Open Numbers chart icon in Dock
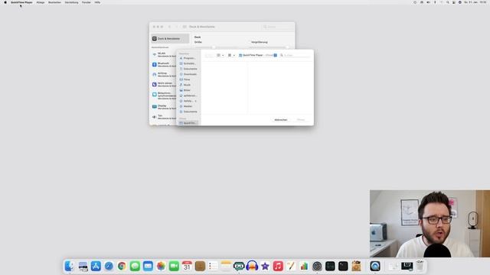The image size is (490, 275). (x=304, y=267)
